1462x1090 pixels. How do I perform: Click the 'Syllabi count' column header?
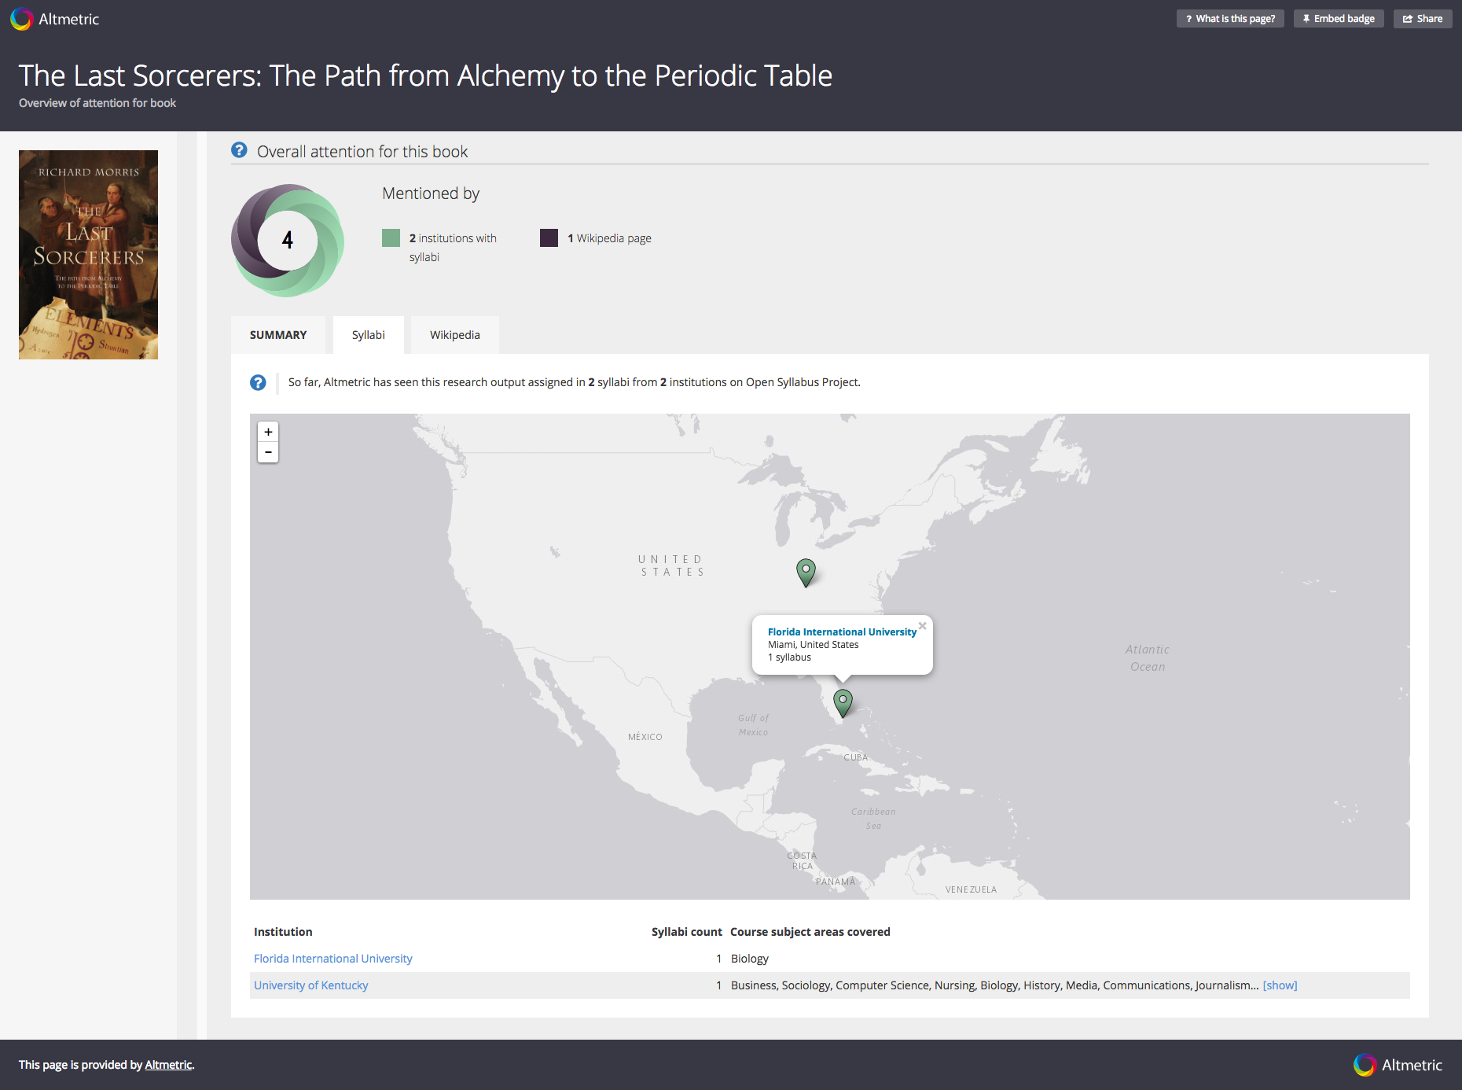(x=686, y=932)
